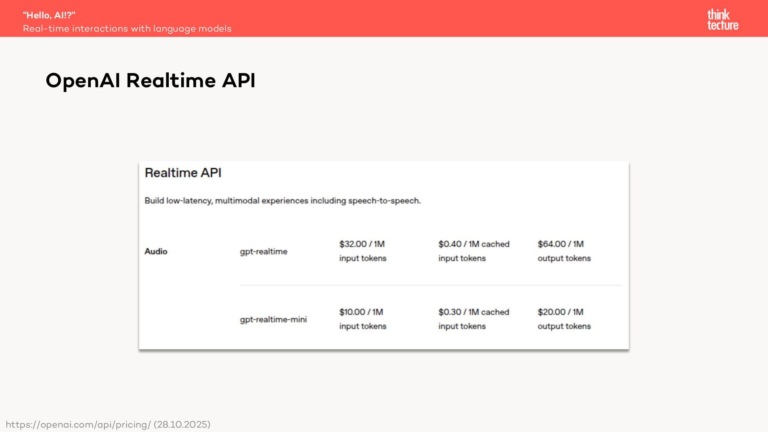Click the $0.30 / 1M cached price

tap(474, 312)
